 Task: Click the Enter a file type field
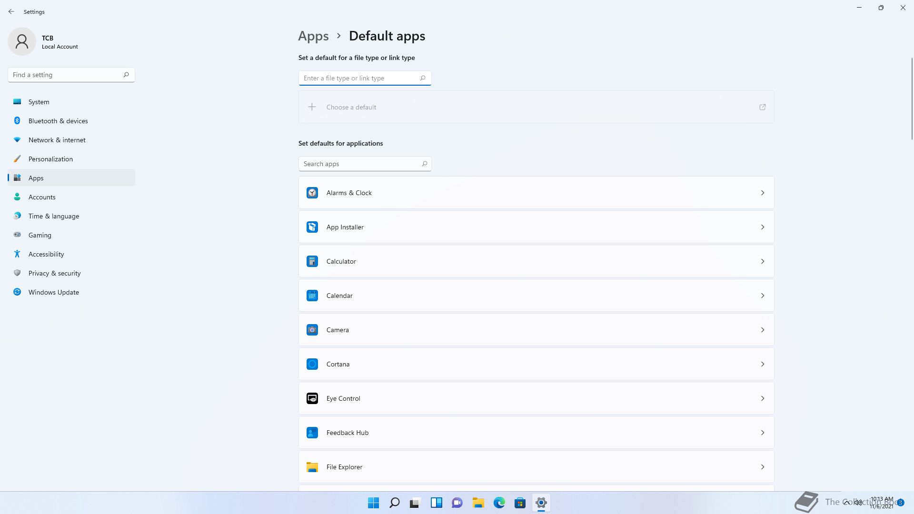[x=365, y=78]
